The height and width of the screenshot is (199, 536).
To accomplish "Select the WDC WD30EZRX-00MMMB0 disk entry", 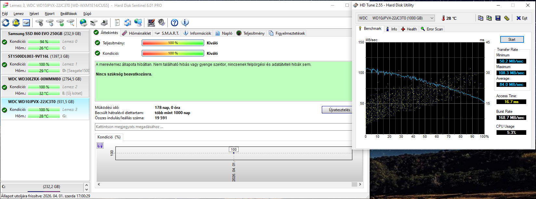I will (45, 86).
